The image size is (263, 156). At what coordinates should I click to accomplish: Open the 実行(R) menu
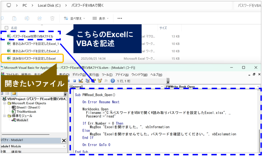coord(94,75)
